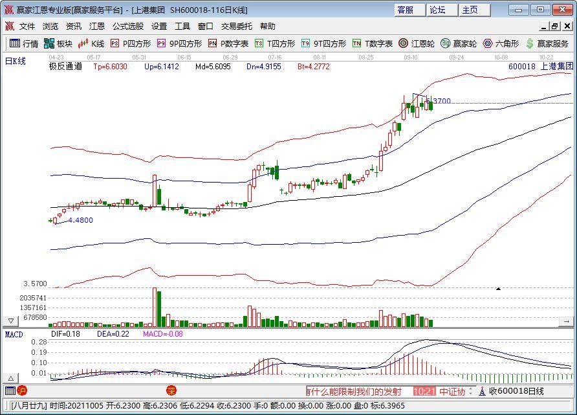Open the P四方形 tool
The image size is (577, 415).
tap(131, 43)
